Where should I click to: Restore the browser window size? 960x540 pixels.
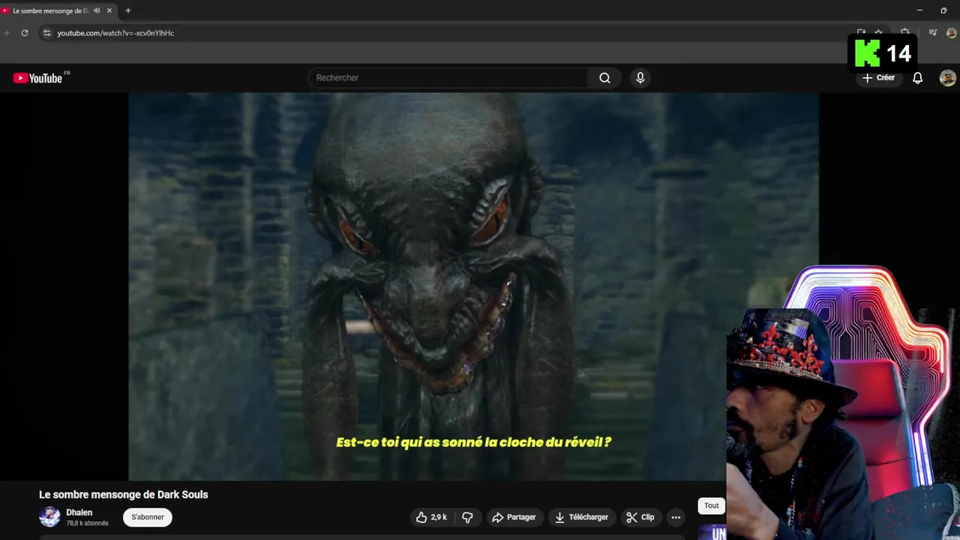click(943, 10)
